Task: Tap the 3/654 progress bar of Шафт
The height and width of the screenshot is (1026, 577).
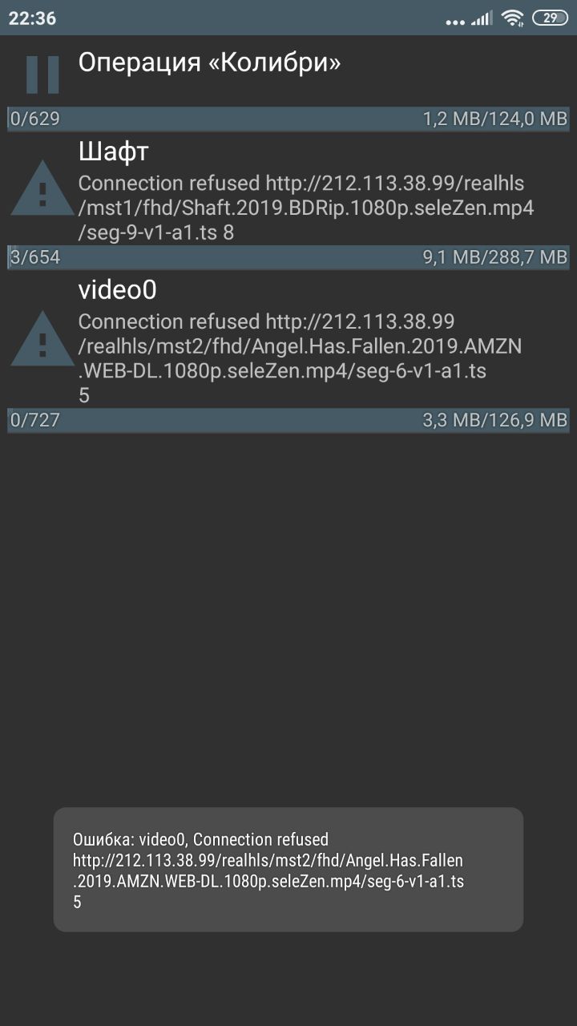Action: [x=288, y=257]
